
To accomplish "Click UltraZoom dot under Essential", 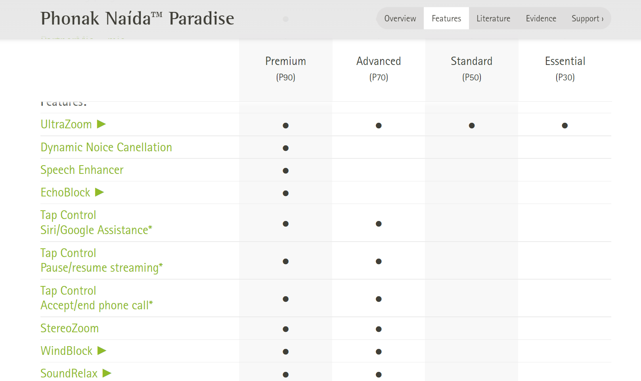I will pos(565,126).
